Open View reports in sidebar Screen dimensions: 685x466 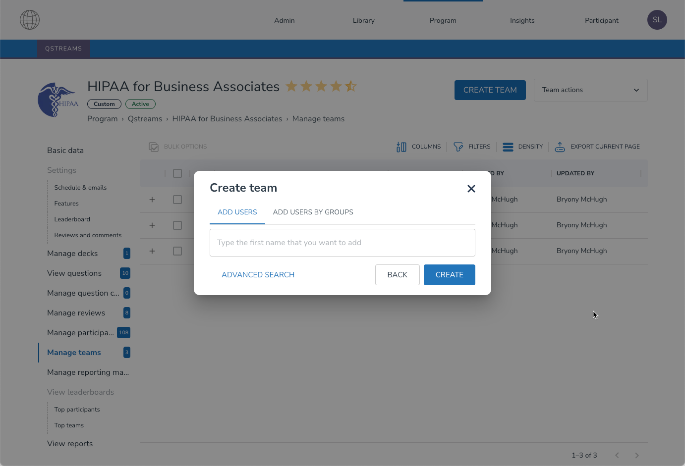[70, 444]
